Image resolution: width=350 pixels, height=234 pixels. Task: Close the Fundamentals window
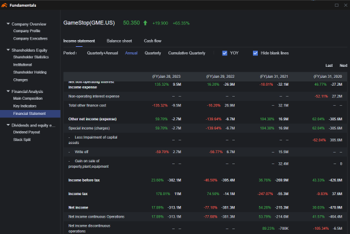click(x=346, y=5)
